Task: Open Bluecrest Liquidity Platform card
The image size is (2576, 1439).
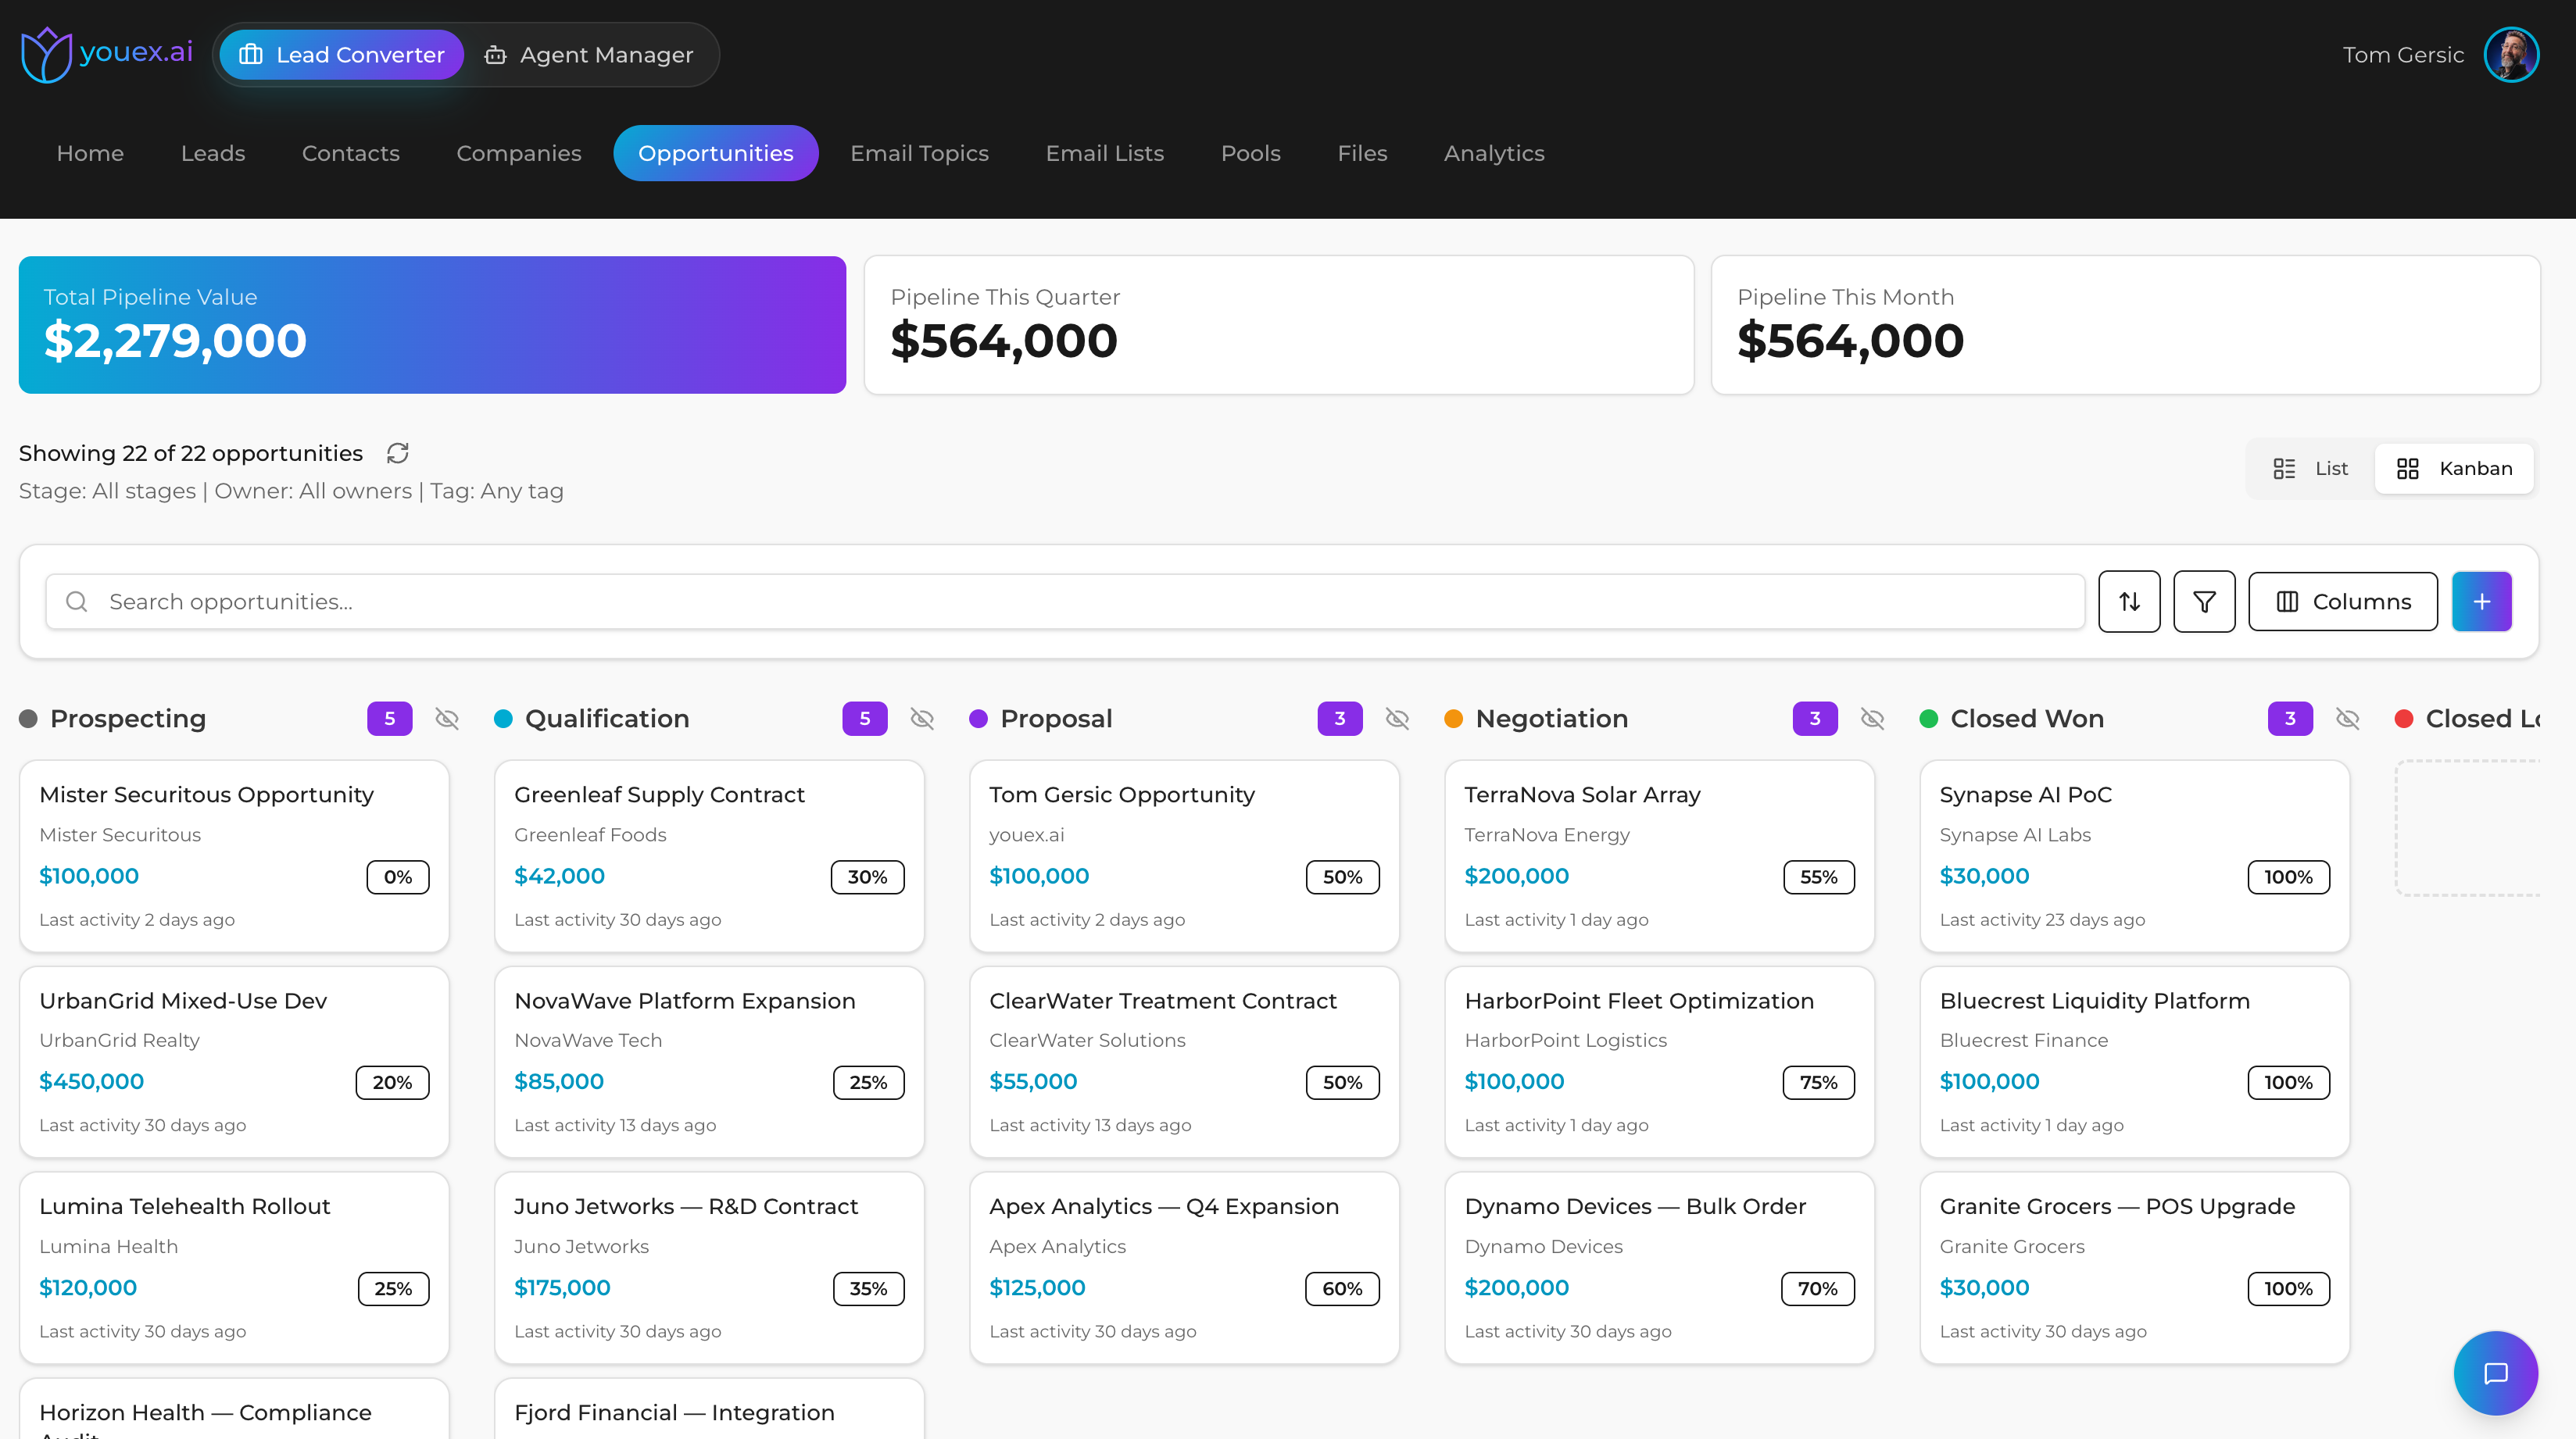Action: (x=2134, y=1062)
